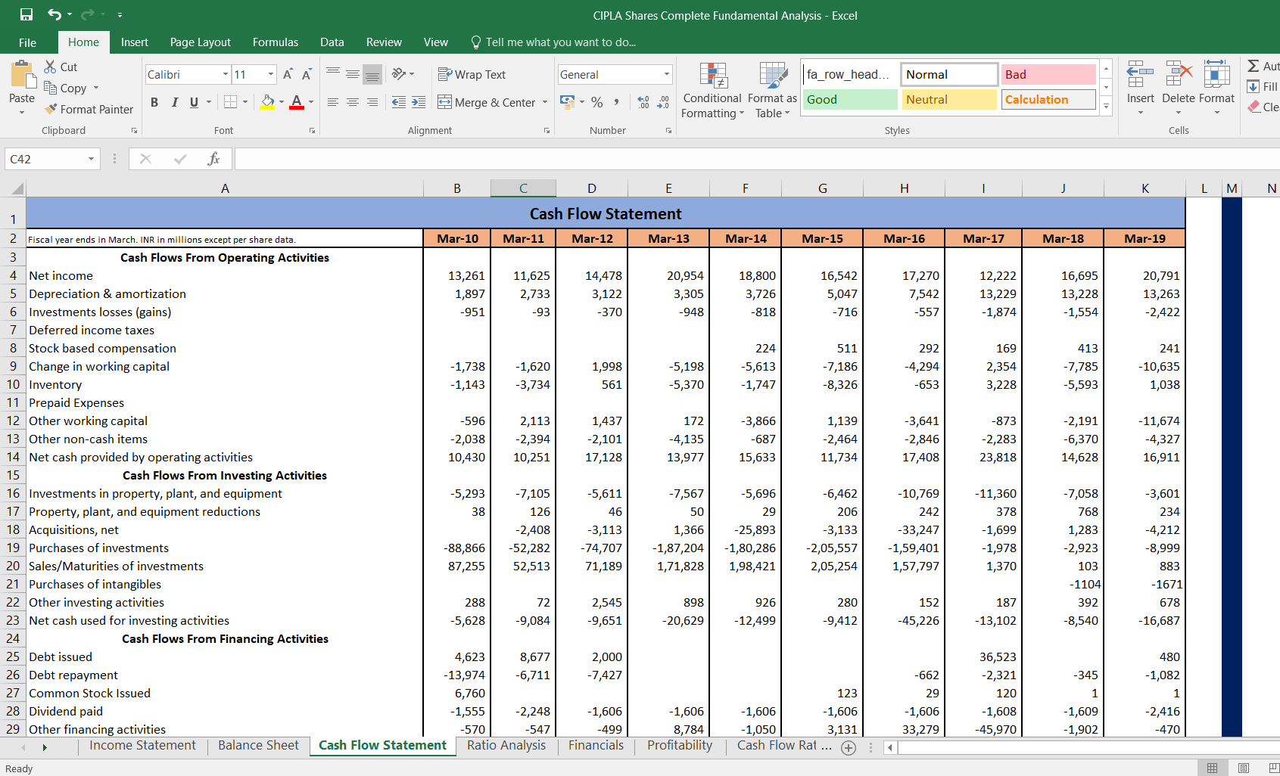The width and height of the screenshot is (1280, 776).
Task: Click inside the formula bar
Action: (757, 159)
